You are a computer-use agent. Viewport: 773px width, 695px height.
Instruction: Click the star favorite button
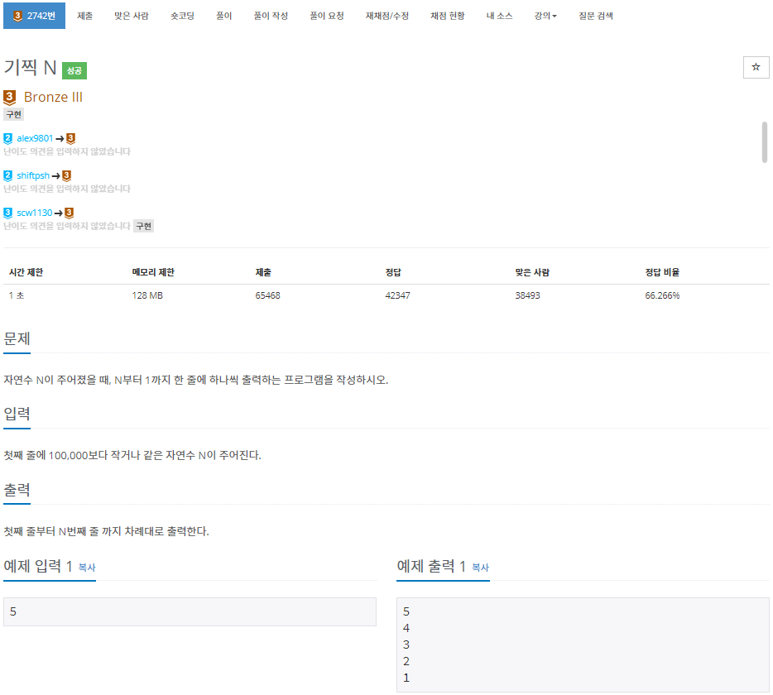(x=756, y=67)
